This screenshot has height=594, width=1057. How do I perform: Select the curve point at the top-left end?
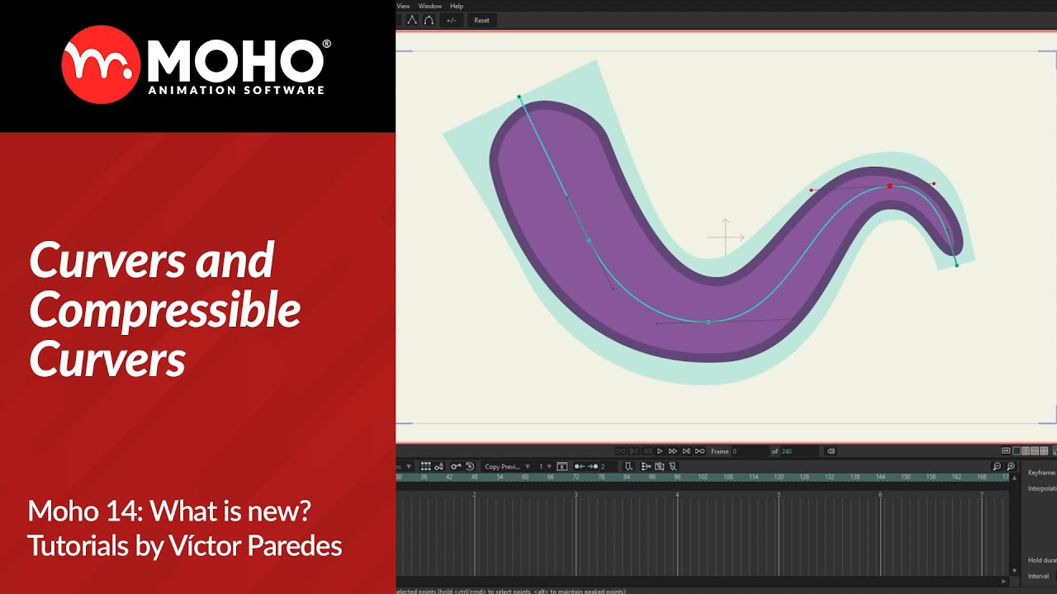point(519,97)
